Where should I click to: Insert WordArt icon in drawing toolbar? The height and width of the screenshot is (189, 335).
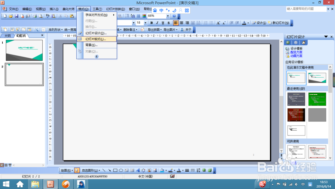[138, 170]
